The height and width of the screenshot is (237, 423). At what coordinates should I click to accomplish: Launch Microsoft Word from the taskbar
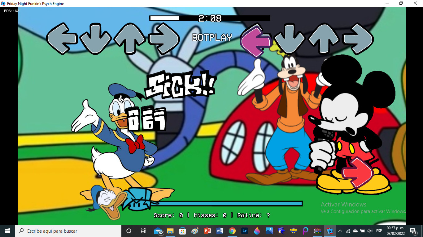pos(220,231)
